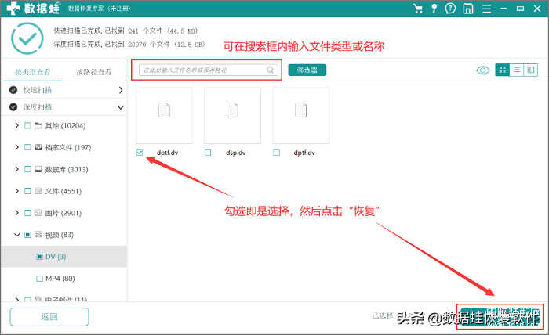Open the help question mark icon
549x335 pixels.
click(451, 9)
